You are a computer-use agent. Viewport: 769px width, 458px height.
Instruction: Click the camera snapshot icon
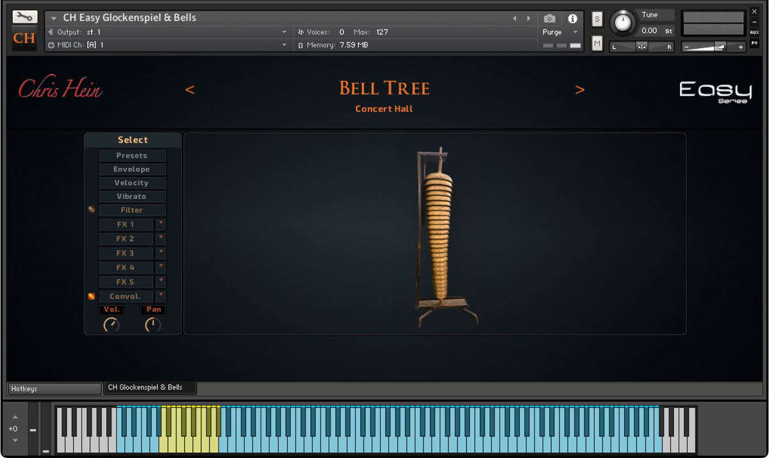click(549, 19)
